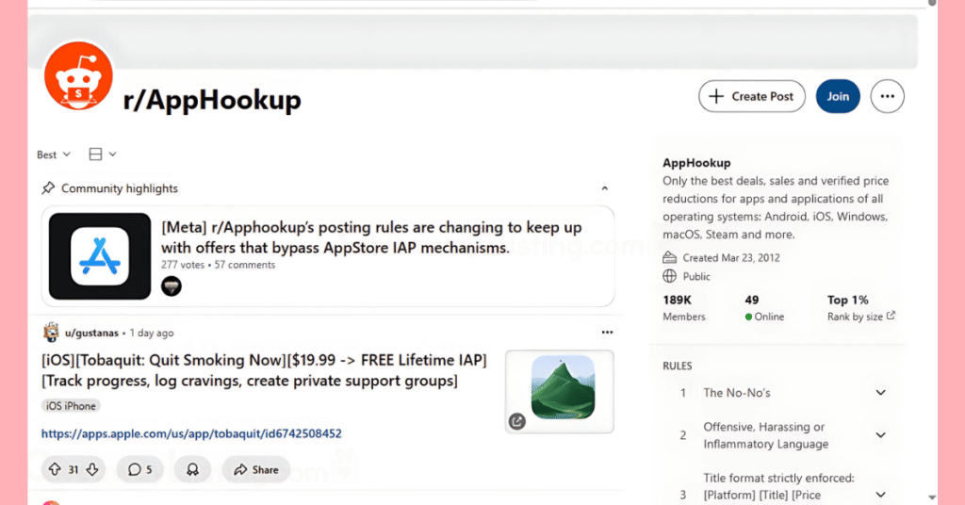965x505 pixels.
Task: Open the 5 comments button
Action: (139, 469)
